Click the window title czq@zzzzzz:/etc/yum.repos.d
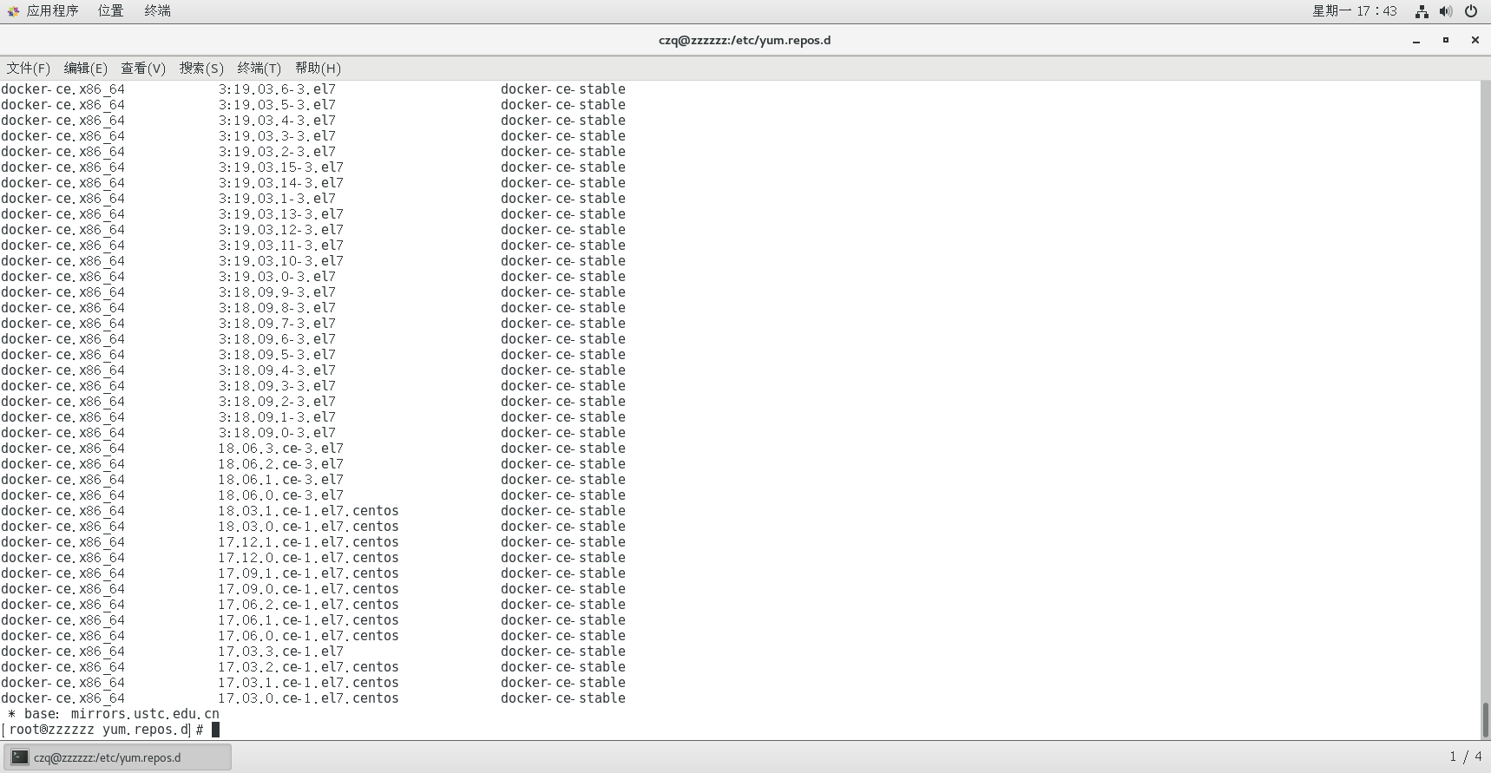This screenshot has width=1491, height=773. (745, 40)
